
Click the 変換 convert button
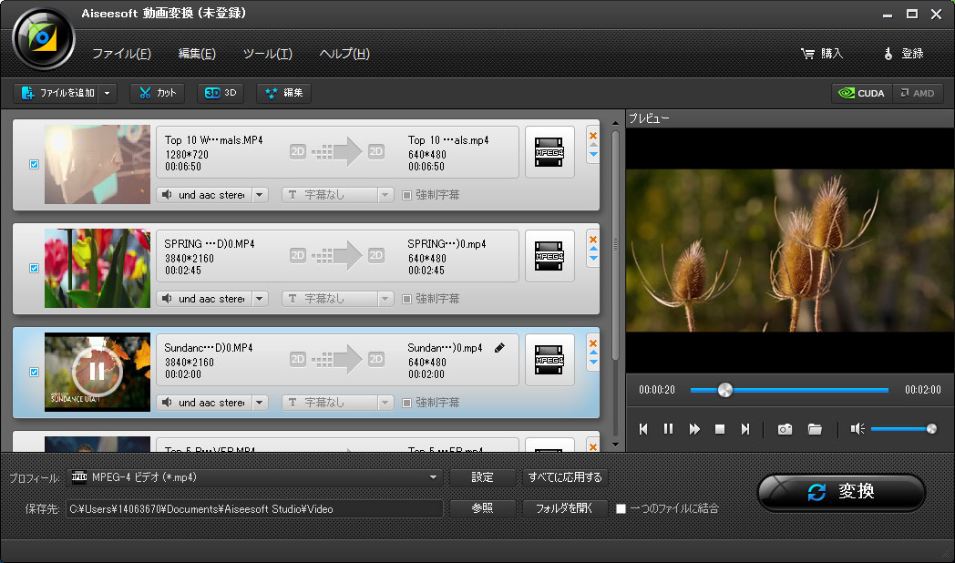pos(842,492)
